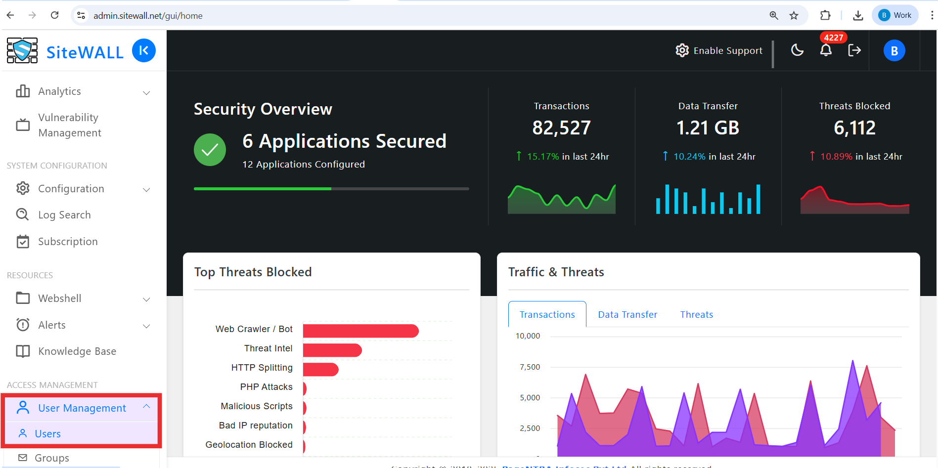Click the browser address bar URL

(148, 16)
